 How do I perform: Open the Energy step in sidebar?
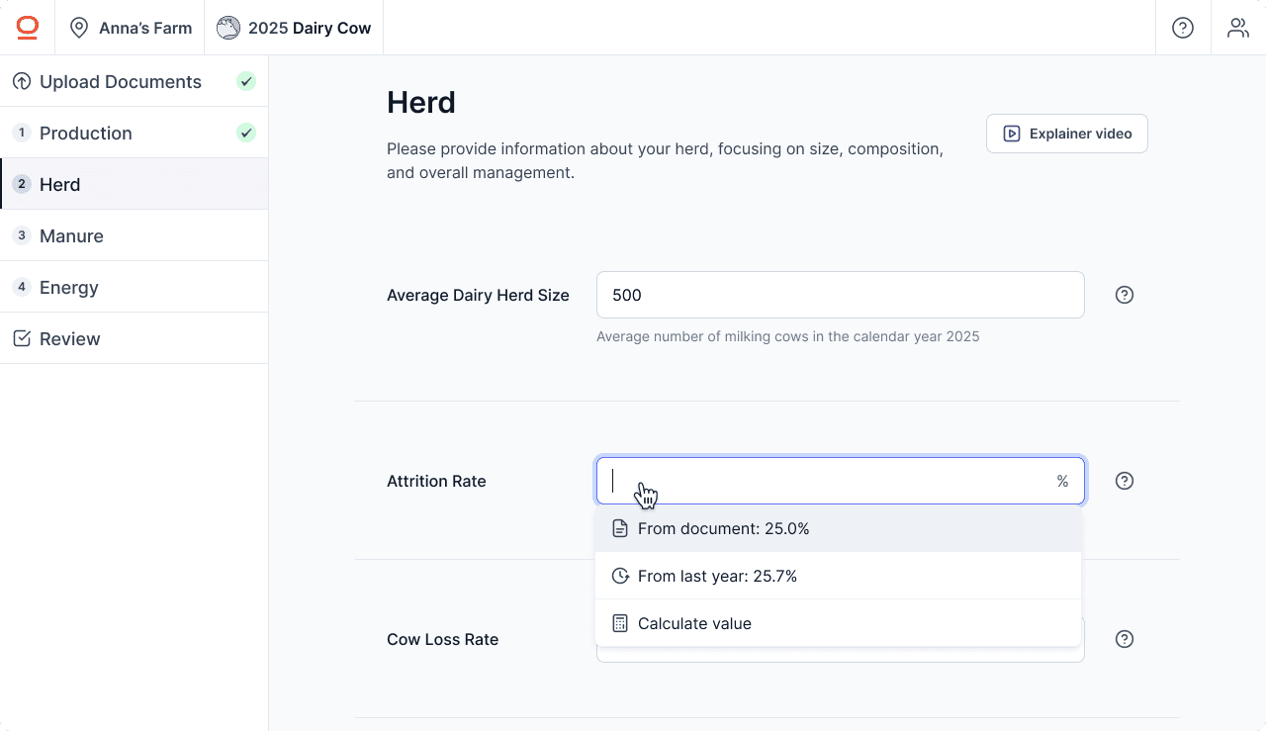click(x=68, y=288)
